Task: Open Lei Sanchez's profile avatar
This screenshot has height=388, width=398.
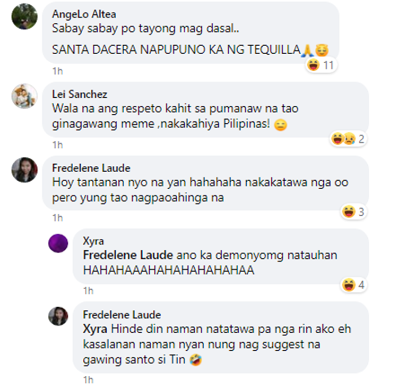Action: point(24,96)
